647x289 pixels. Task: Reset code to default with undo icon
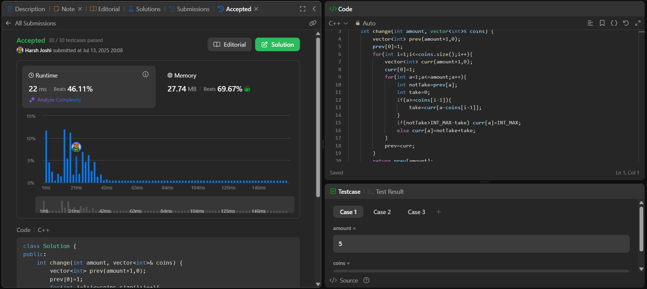point(626,23)
